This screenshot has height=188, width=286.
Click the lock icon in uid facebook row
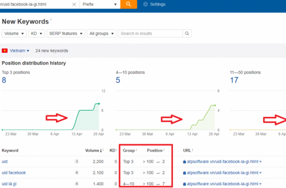pyautogui.click(x=184, y=173)
